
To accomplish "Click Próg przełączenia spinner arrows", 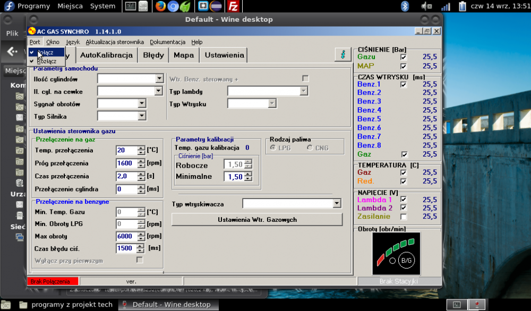I will (x=141, y=163).
